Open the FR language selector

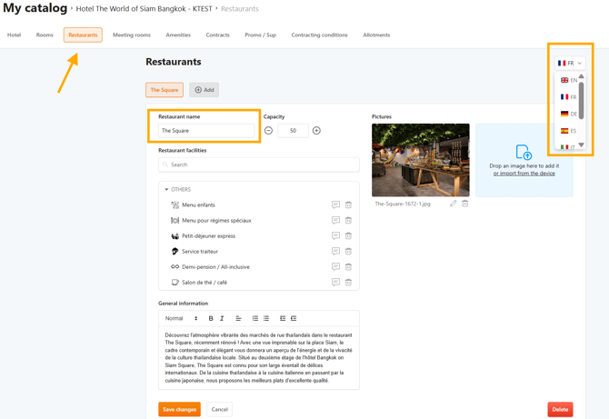(x=570, y=64)
